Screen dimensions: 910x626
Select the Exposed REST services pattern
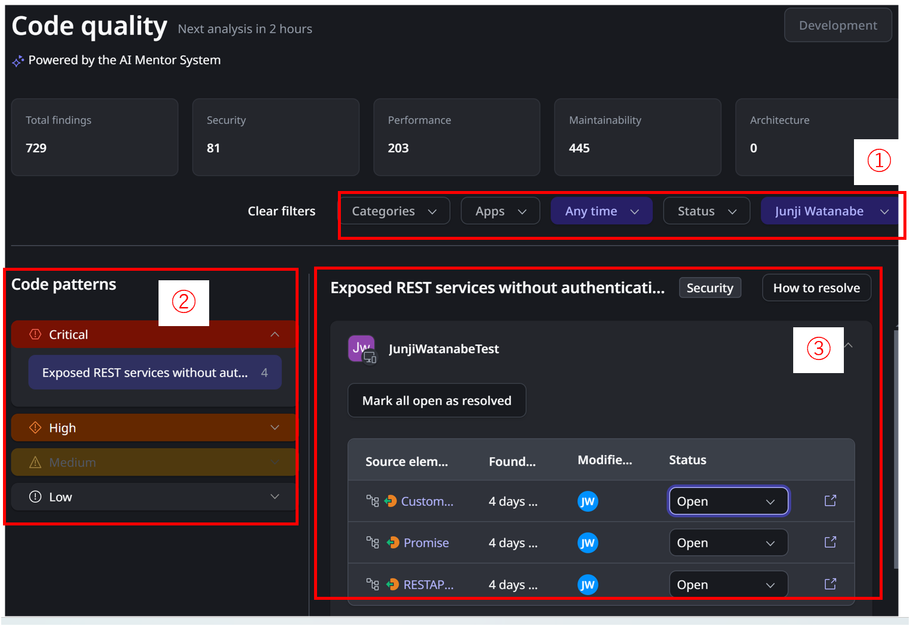[x=154, y=372]
